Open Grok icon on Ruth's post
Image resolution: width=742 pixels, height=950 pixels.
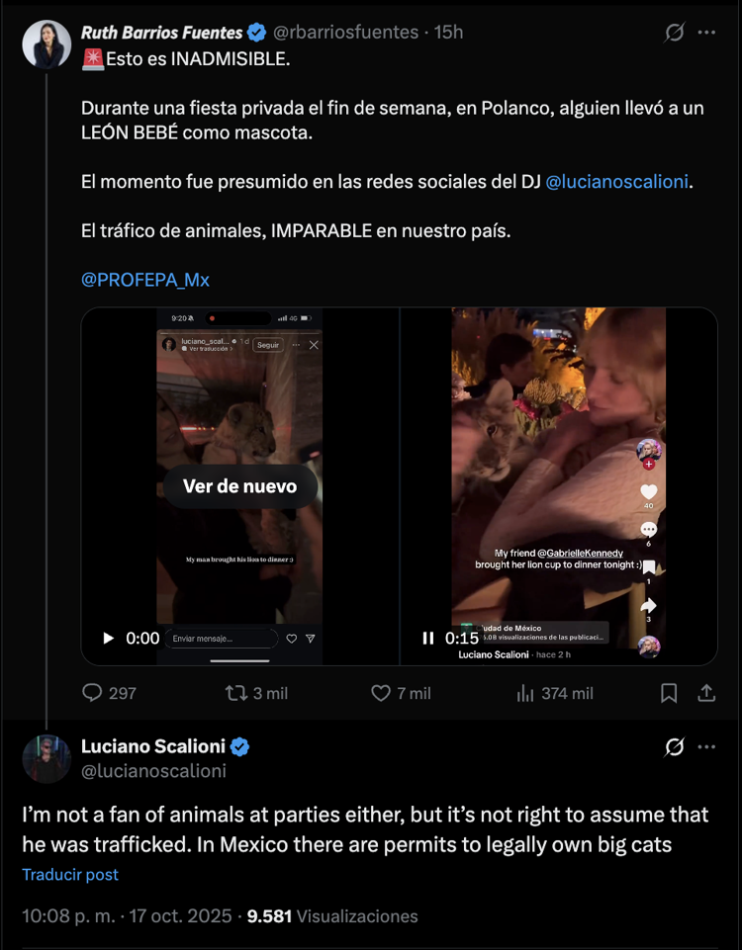(x=674, y=33)
